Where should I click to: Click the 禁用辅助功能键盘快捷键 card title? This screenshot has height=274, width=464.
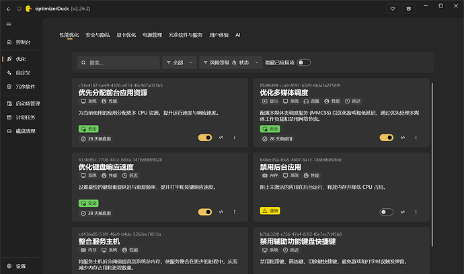[x=298, y=242]
